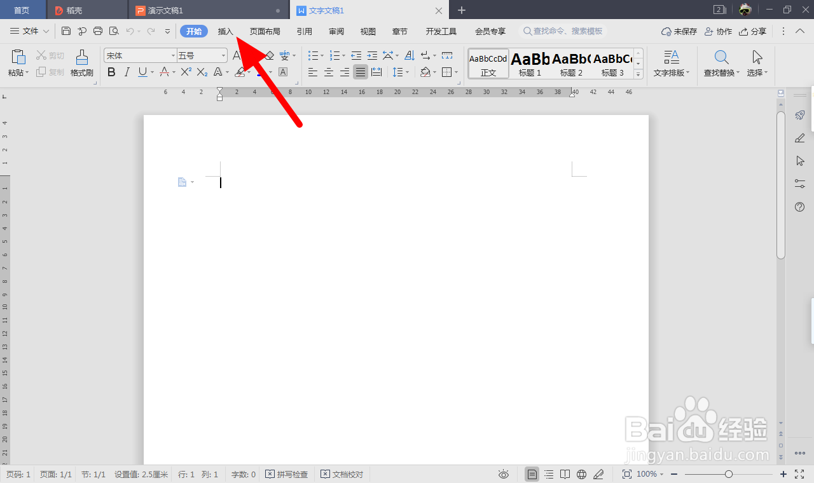Click the Paste clipboard icon
Viewport: 814px width, 483px height.
[x=18, y=57]
